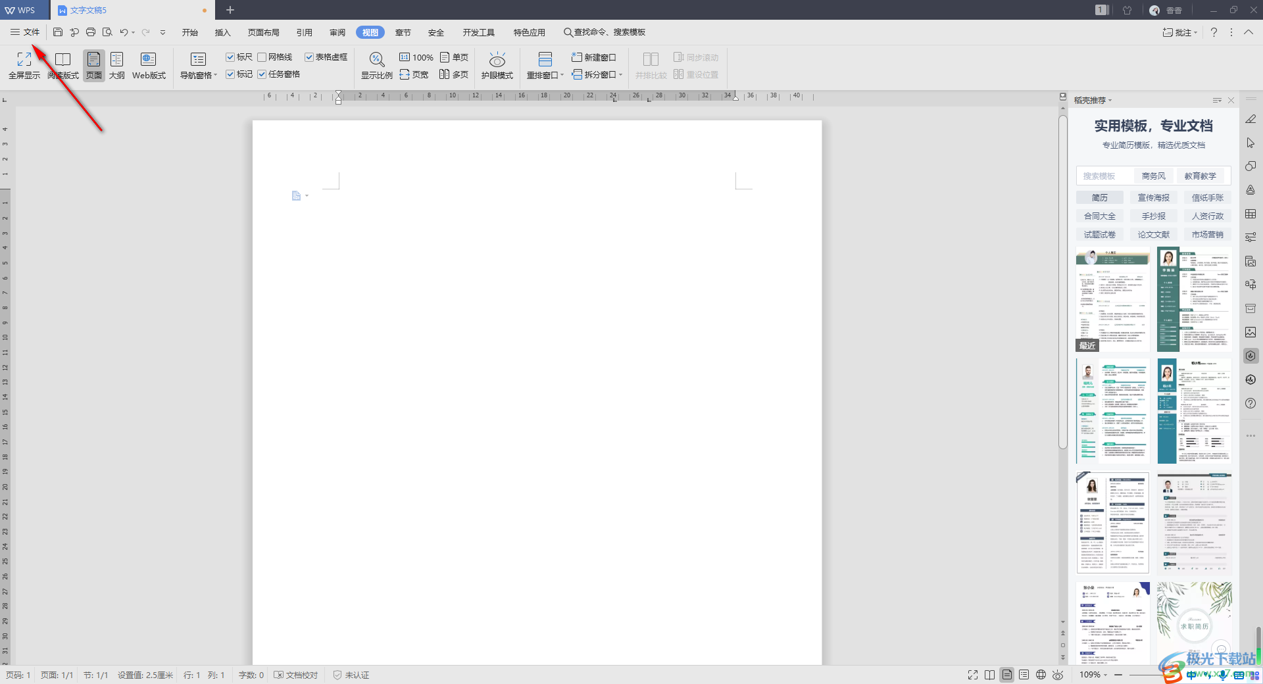Click the template search field (搜索模板)

coord(1105,176)
